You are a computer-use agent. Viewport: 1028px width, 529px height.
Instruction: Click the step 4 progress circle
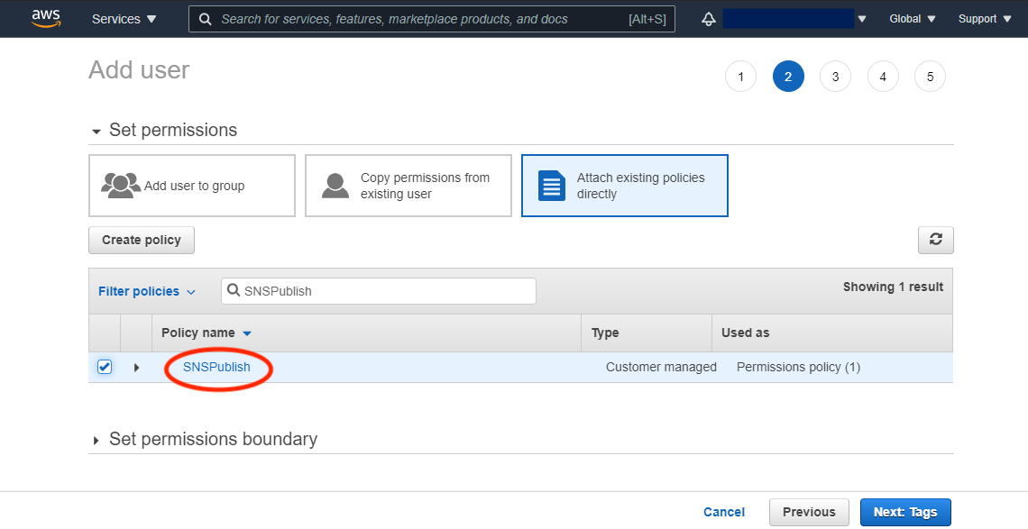tap(883, 76)
